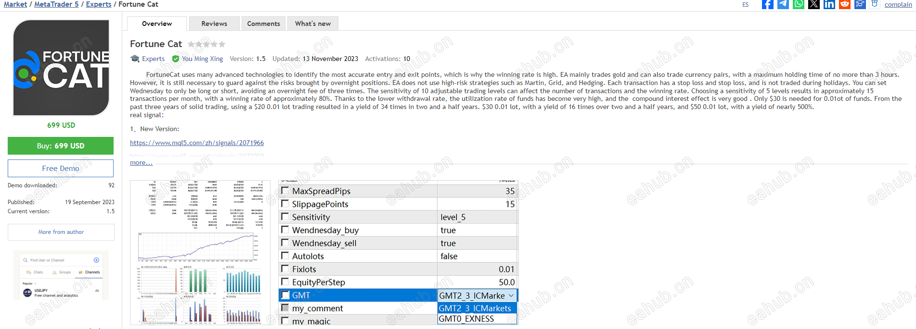Check the Fixlots checkbox
The image size is (916, 329).
pyautogui.click(x=285, y=268)
